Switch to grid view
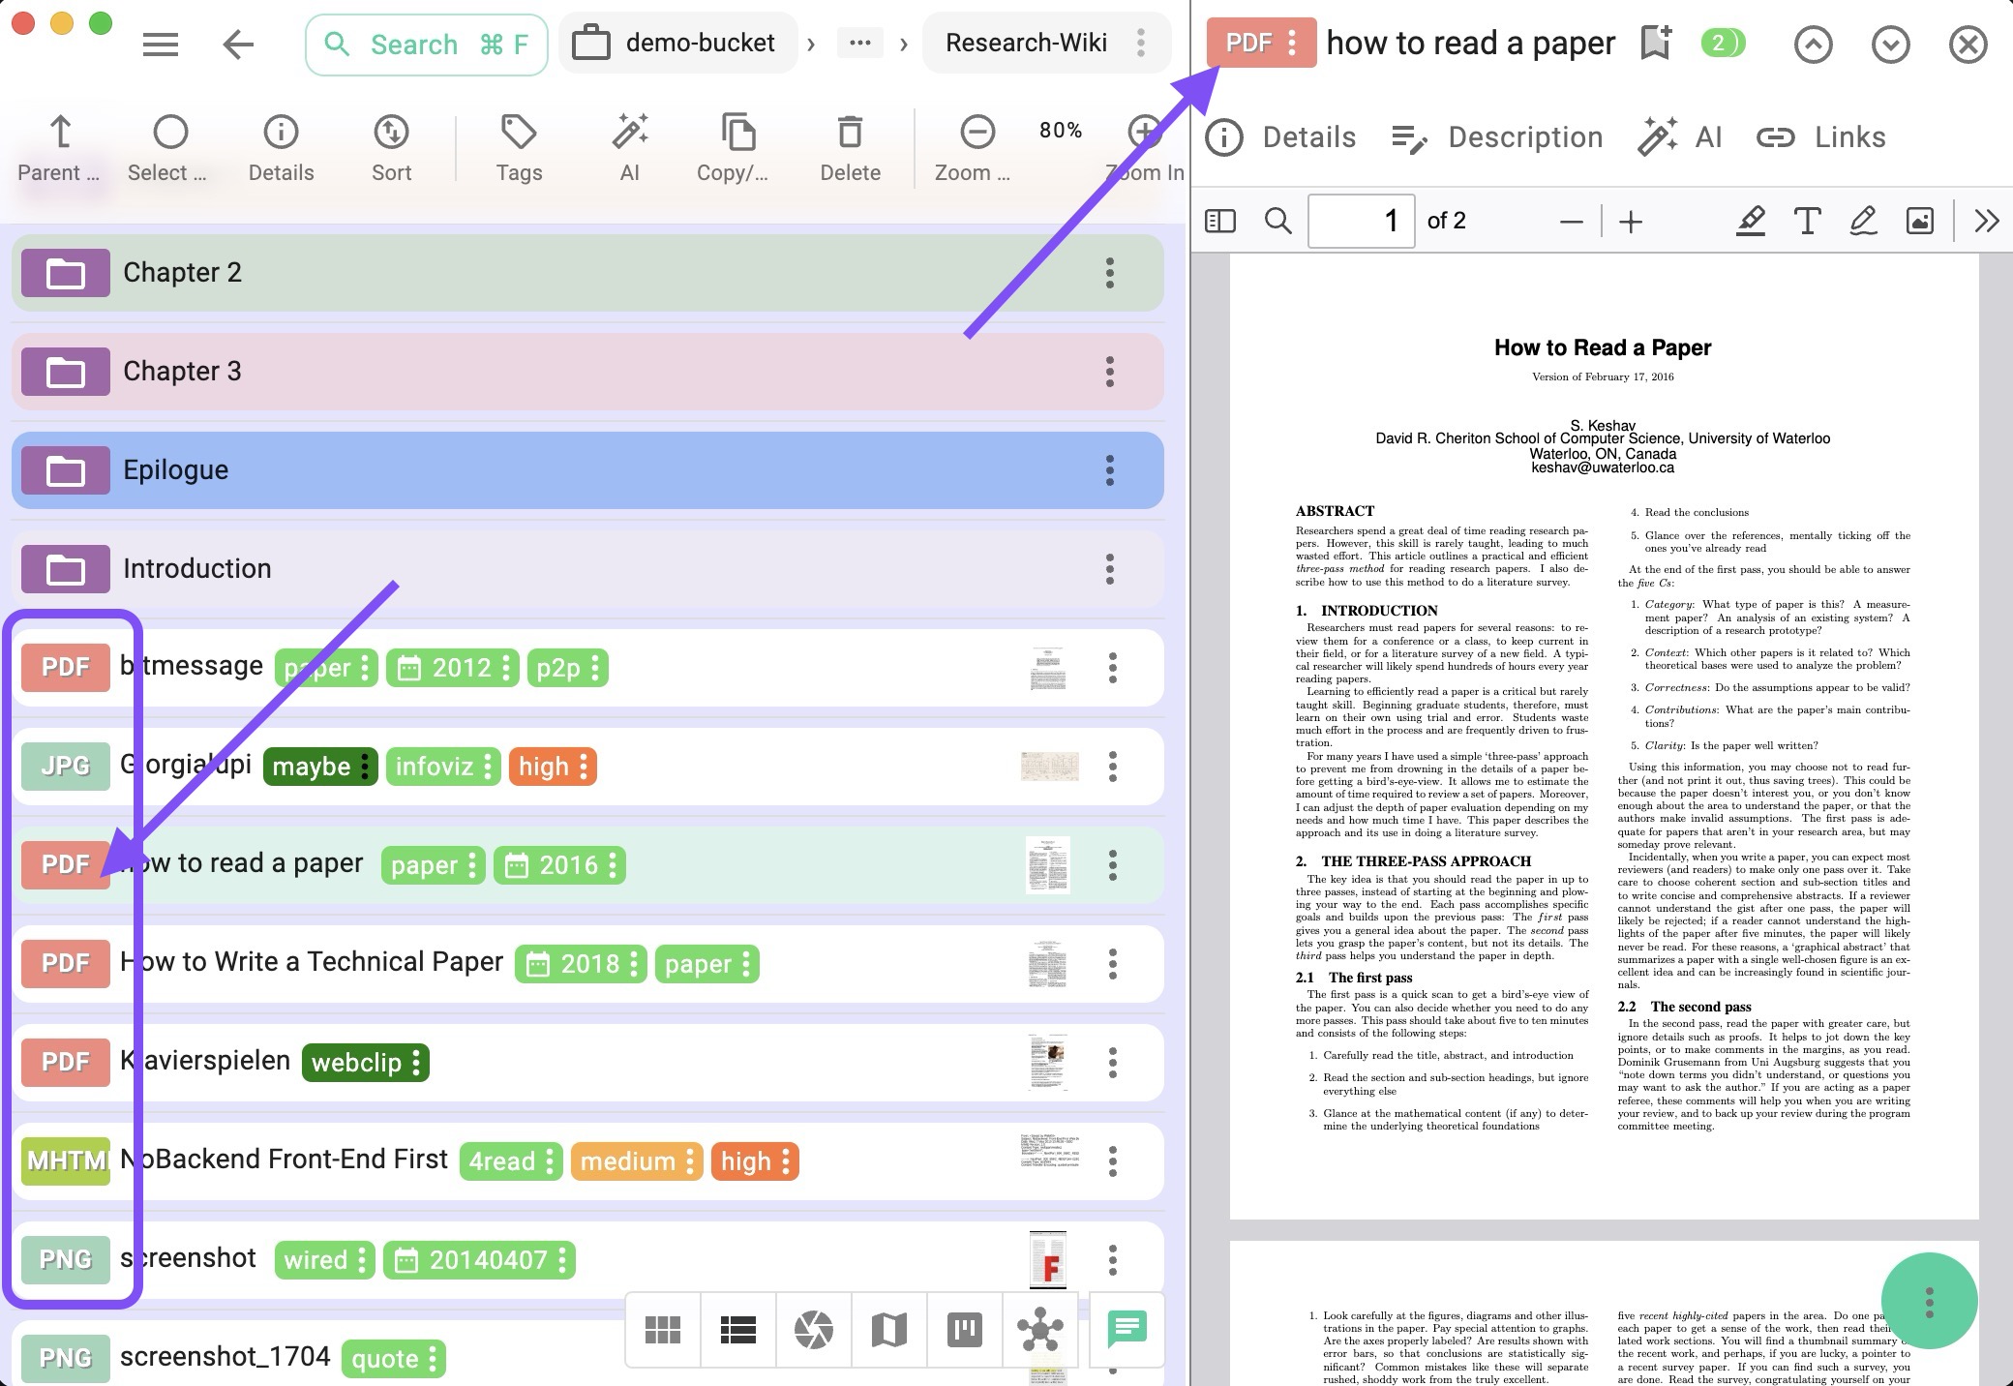Screen dimensions: 2013x1386 (x=665, y=1331)
